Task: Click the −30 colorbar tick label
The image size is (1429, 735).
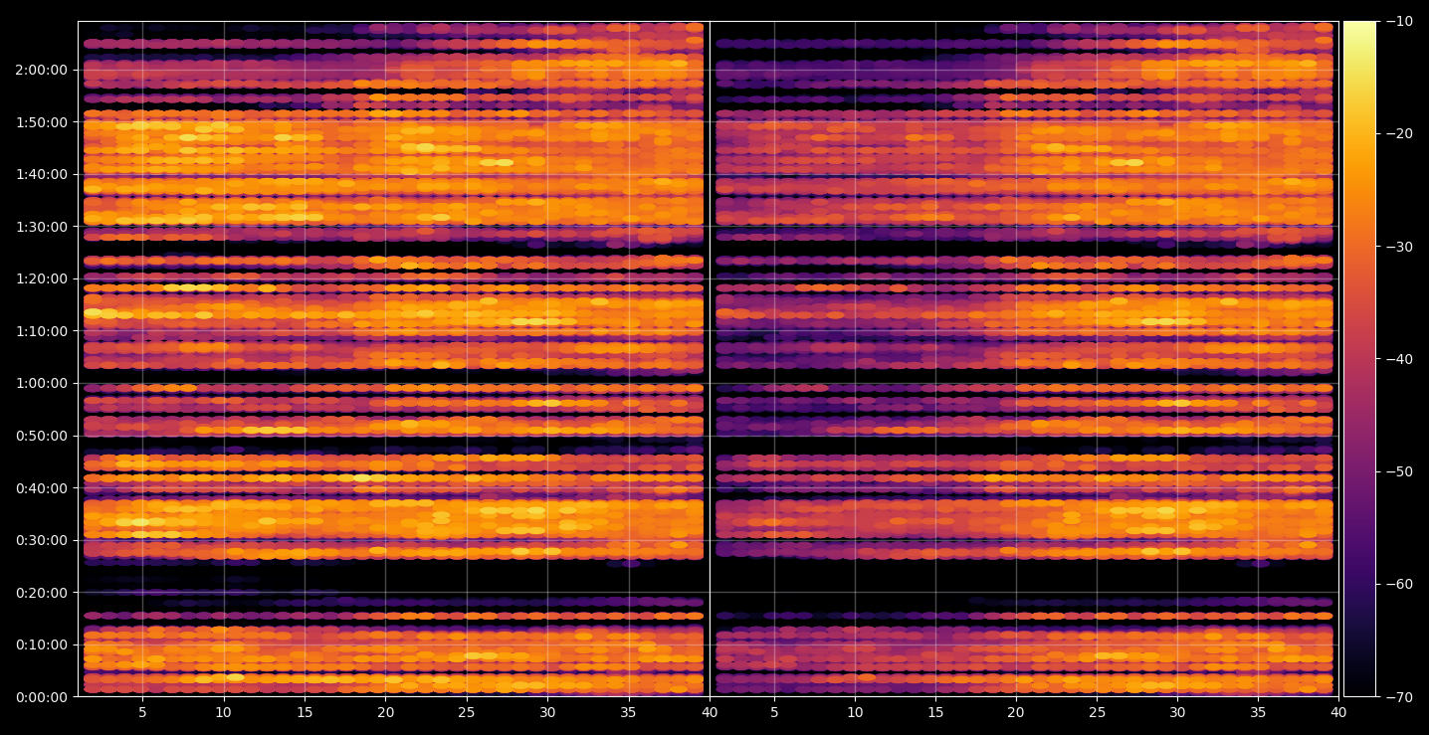Action: [x=1399, y=247]
